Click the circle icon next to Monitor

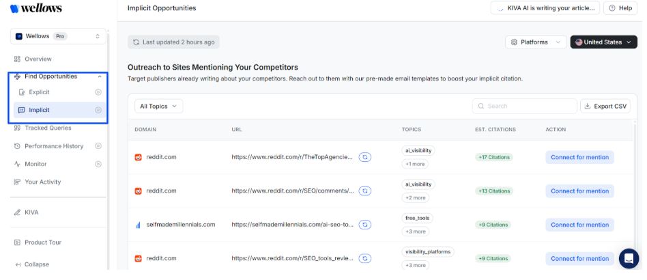(x=98, y=164)
